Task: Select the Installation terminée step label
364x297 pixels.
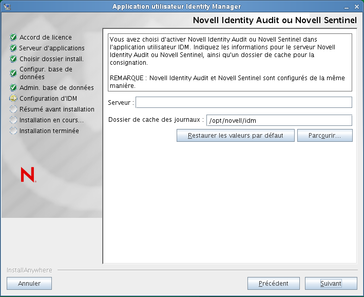Action: point(49,131)
